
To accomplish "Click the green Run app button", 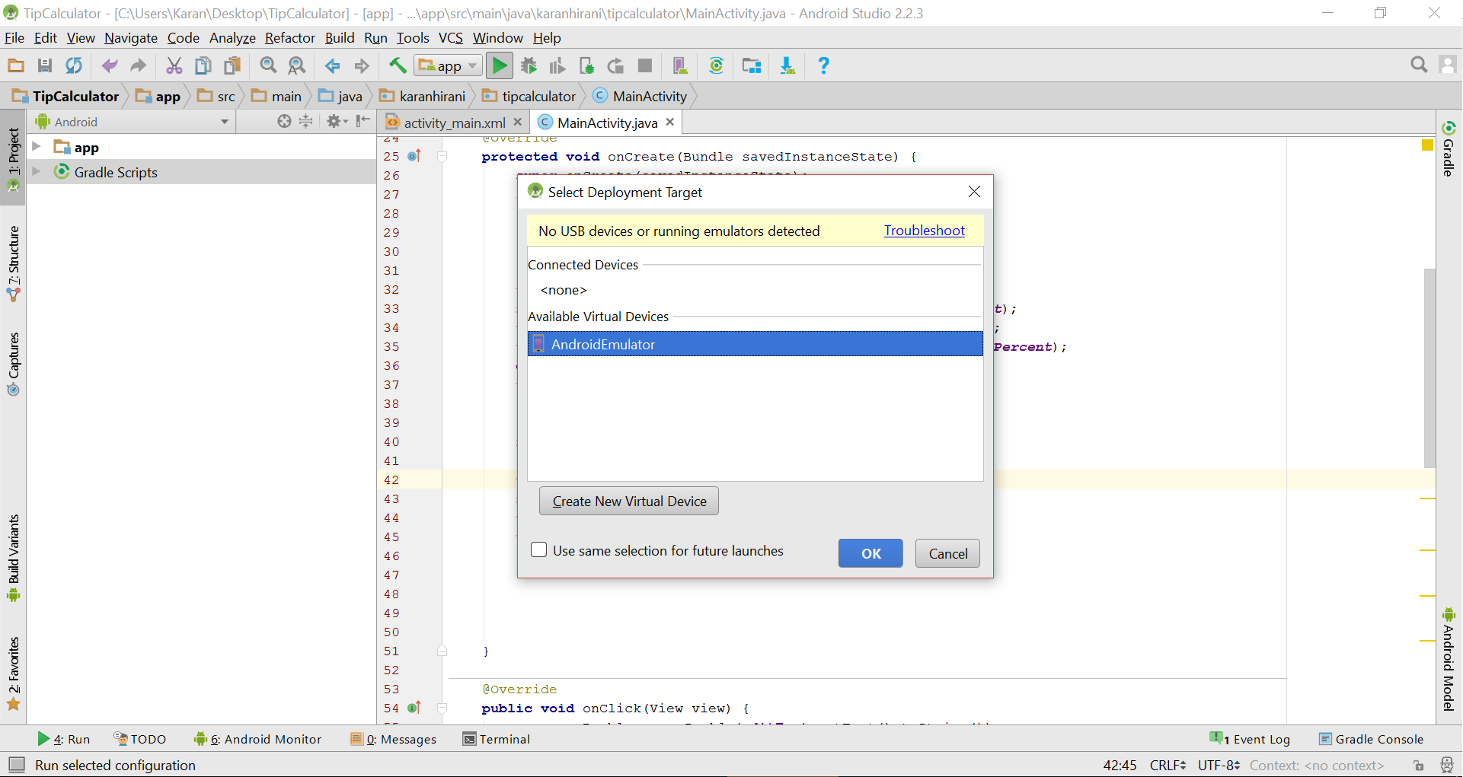I will (500, 66).
